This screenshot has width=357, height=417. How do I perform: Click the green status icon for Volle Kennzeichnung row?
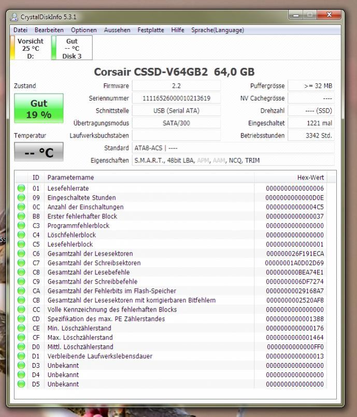[21, 309]
